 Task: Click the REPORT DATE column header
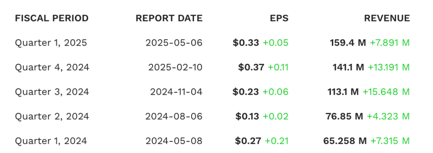[x=169, y=18]
